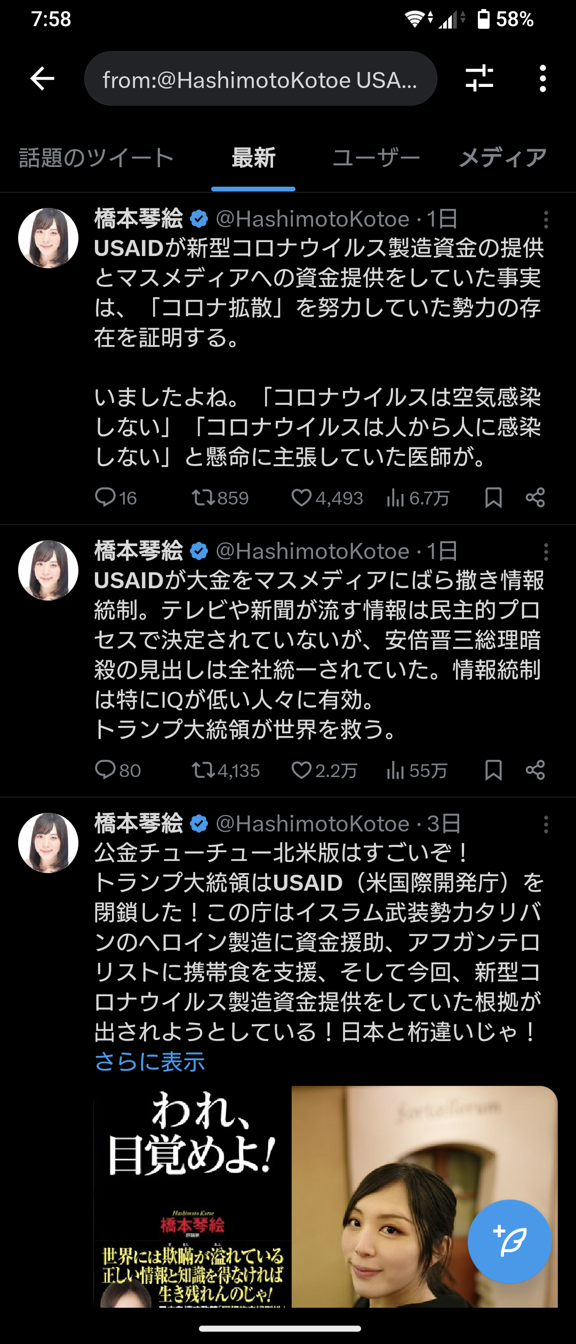
Task: Bookmark the first tweet
Action: pos(493,498)
